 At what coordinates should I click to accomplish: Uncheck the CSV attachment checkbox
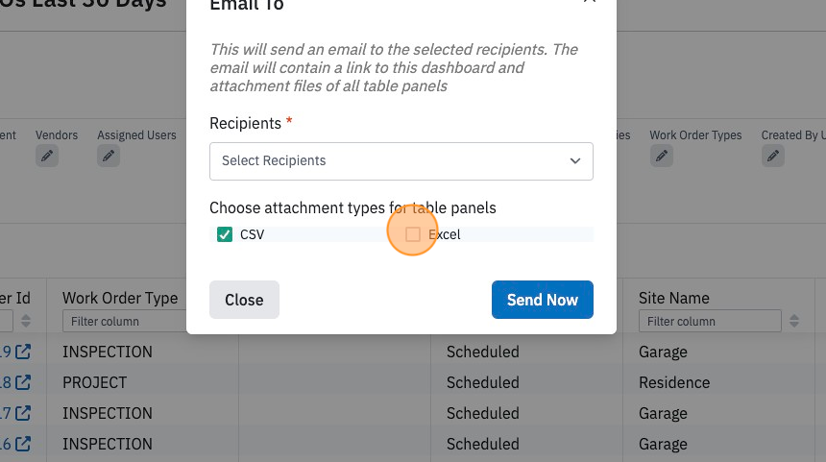click(x=225, y=234)
